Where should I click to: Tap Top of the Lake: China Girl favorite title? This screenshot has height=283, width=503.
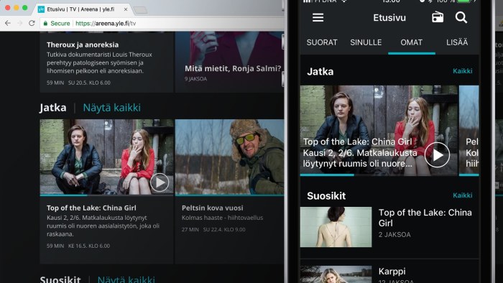click(x=425, y=218)
